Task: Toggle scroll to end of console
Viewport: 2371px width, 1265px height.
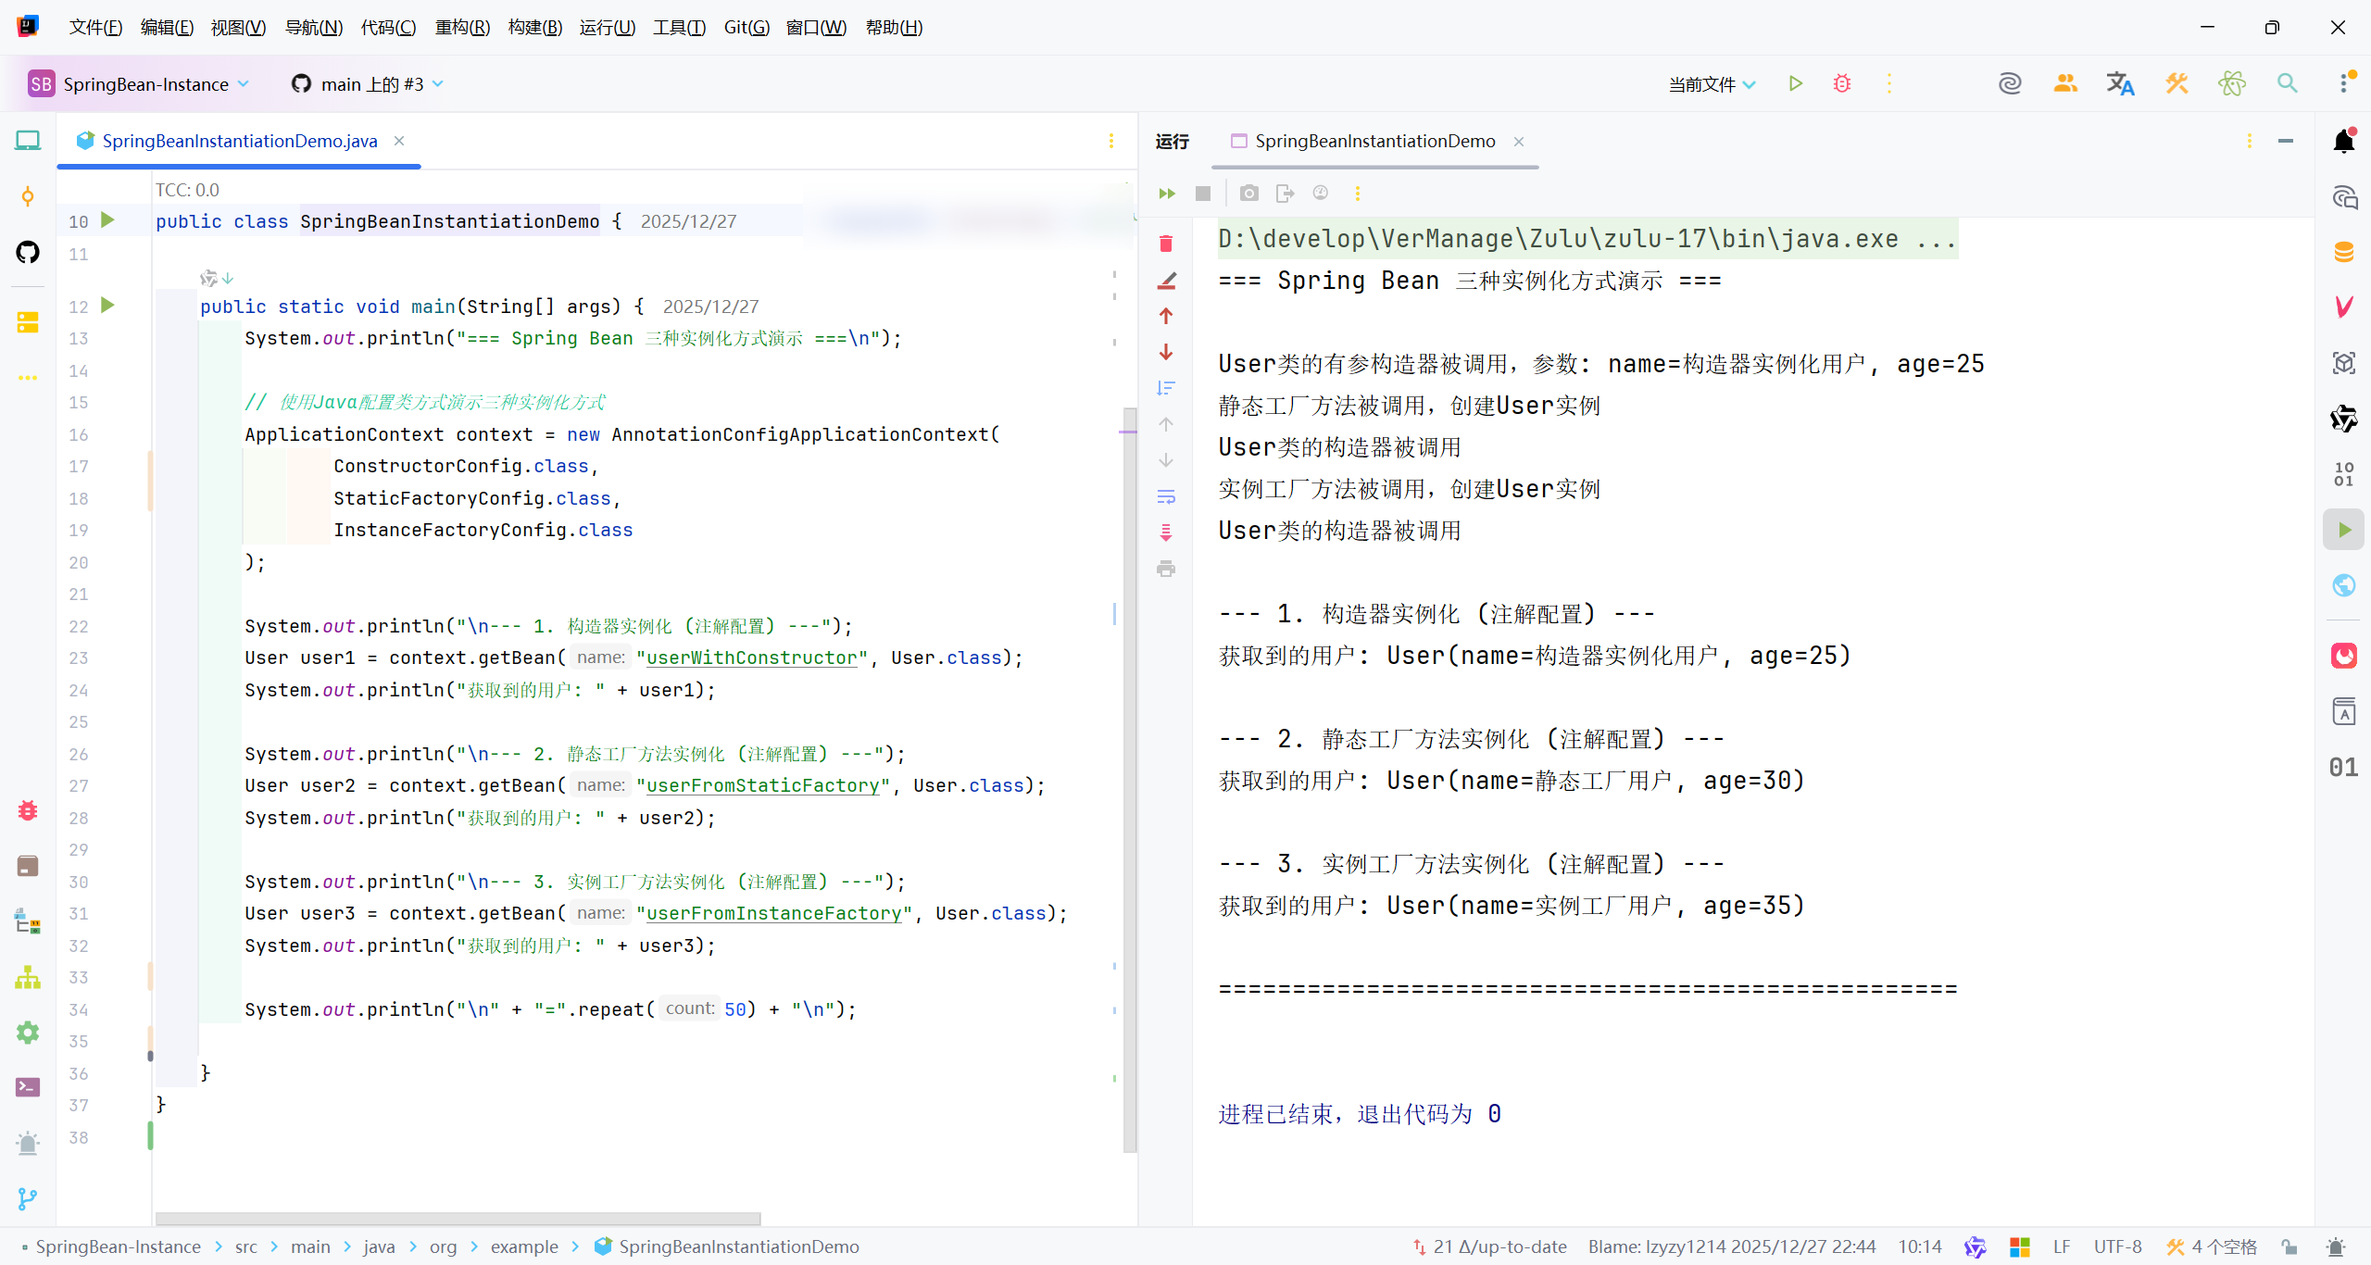Action: 1166,532
